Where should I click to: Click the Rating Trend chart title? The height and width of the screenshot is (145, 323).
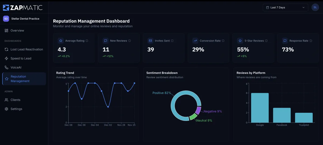pos(65,73)
